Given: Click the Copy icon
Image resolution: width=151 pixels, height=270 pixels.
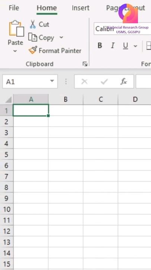Looking at the screenshot, I should (x=32, y=37).
